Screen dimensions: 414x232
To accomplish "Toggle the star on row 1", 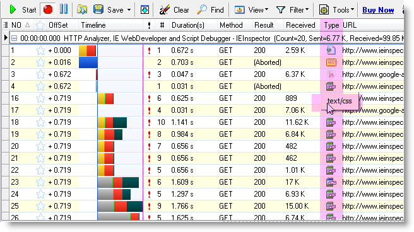I will (x=40, y=50).
